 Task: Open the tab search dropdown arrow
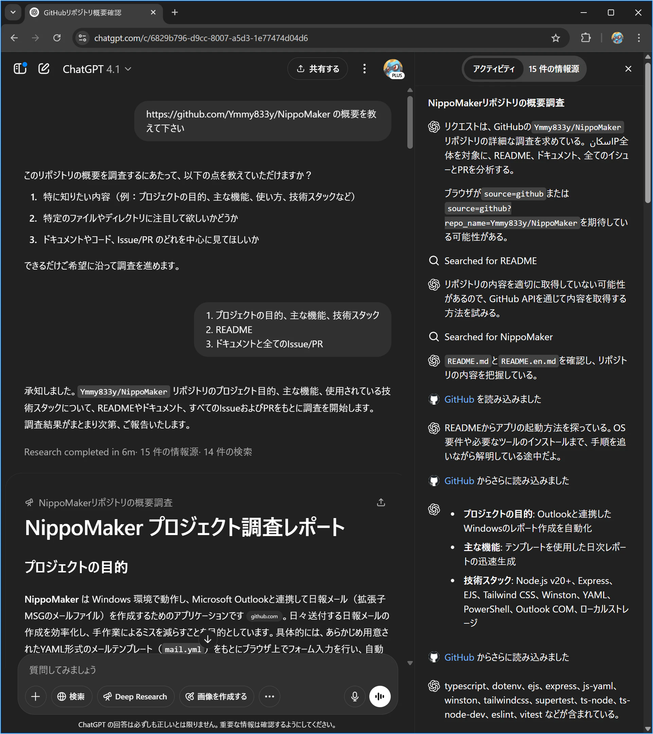(13, 13)
